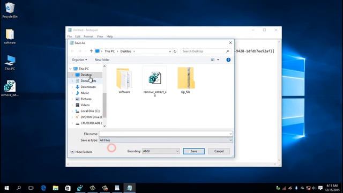Open the Recycle Bin desktop icon
The image size is (343, 193).
pyautogui.click(x=10, y=10)
